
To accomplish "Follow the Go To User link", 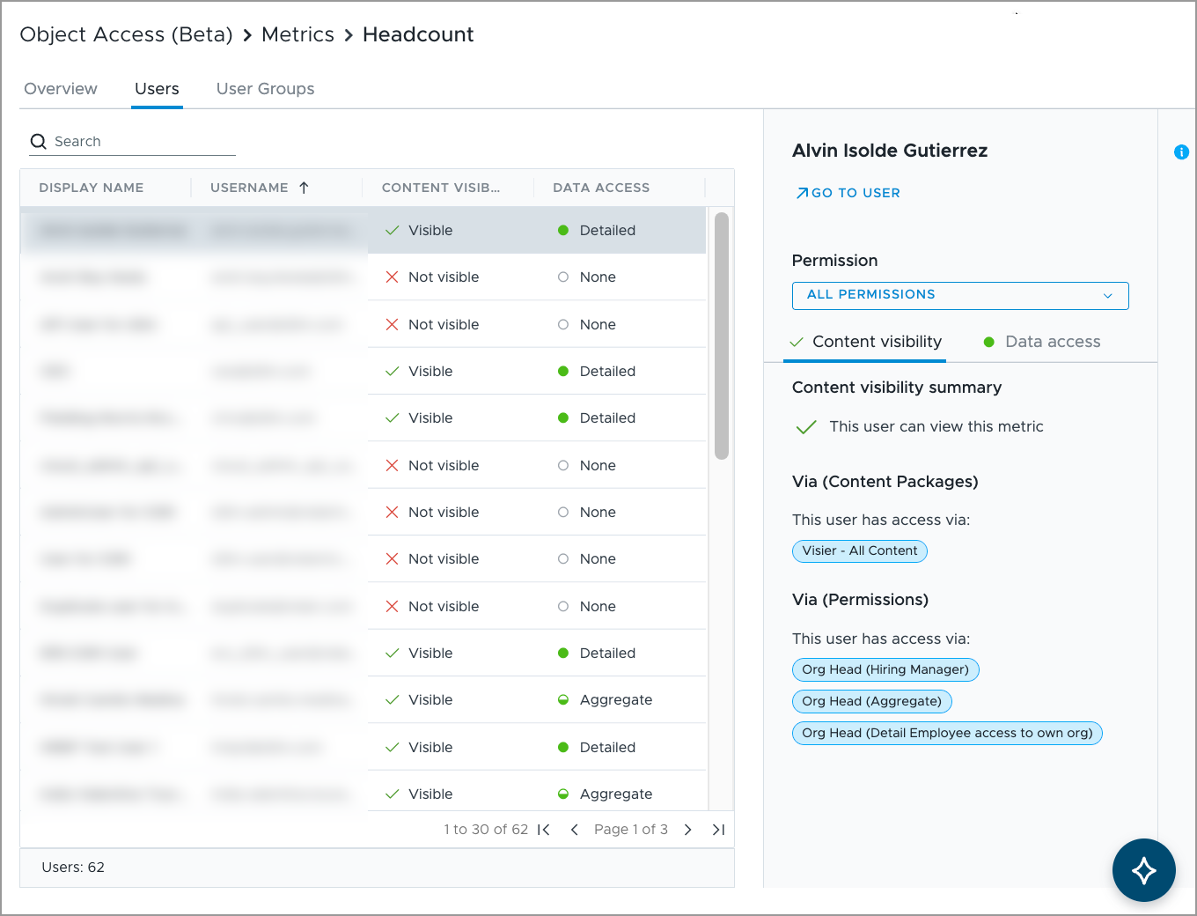I will [x=848, y=193].
